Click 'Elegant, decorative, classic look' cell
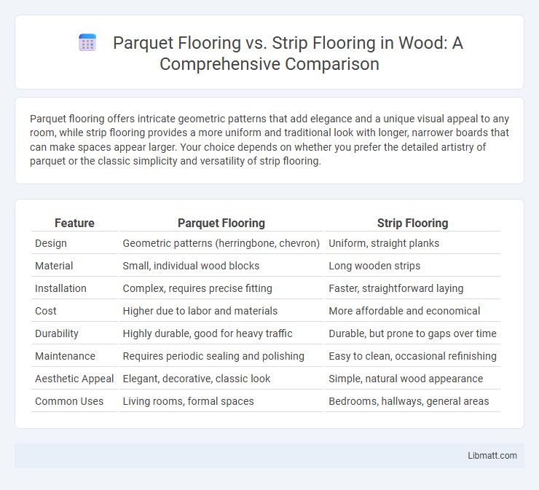Screen dimensions: 539x490 [x=196, y=379]
